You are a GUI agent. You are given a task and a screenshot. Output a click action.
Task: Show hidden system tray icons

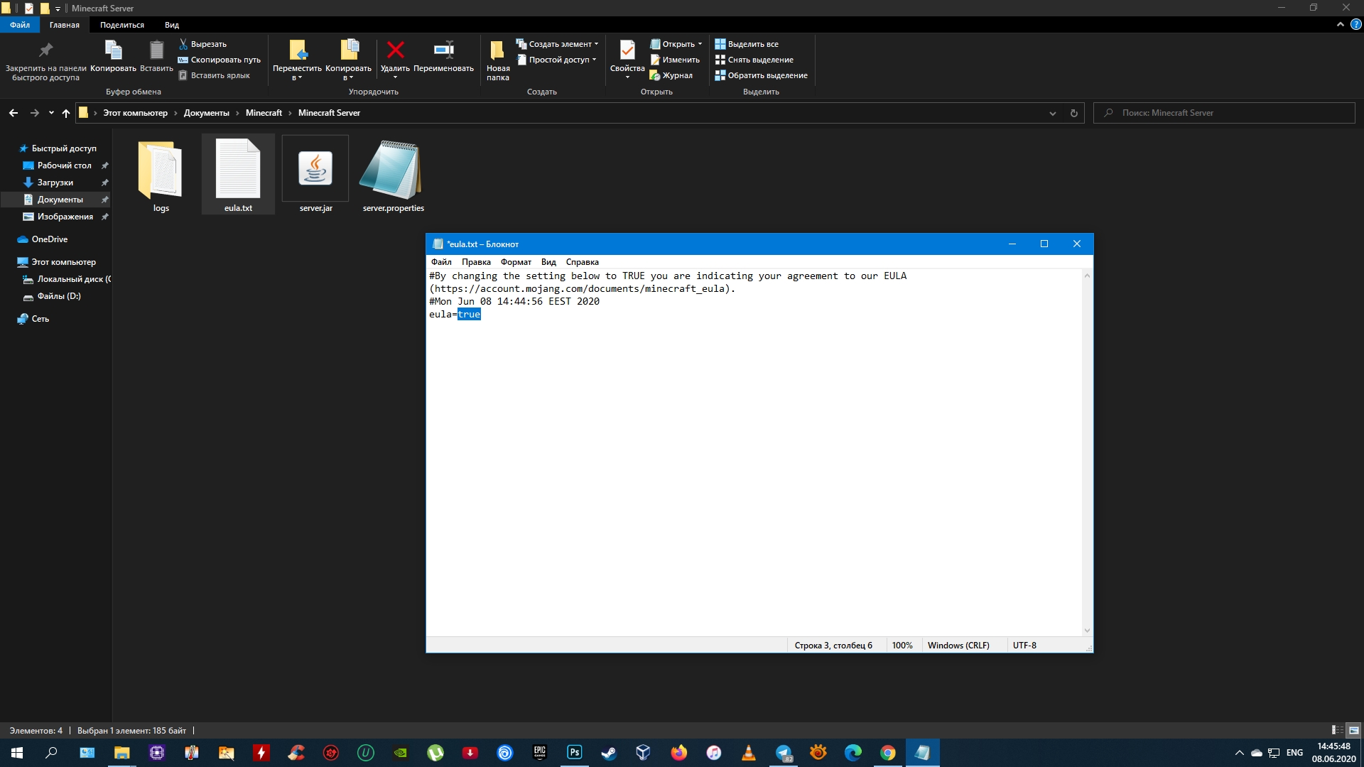point(1239,753)
